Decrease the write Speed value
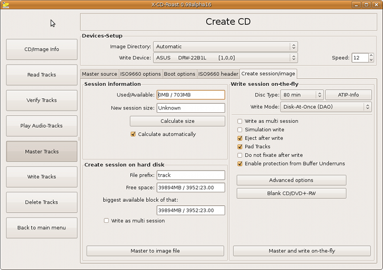The image size is (383, 270). [371, 60]
